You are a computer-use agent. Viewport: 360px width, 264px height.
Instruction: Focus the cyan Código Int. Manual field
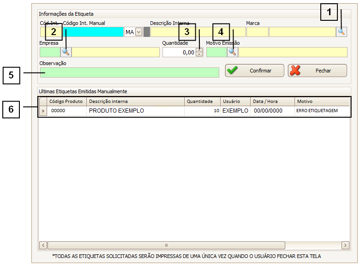click(92, 32)
